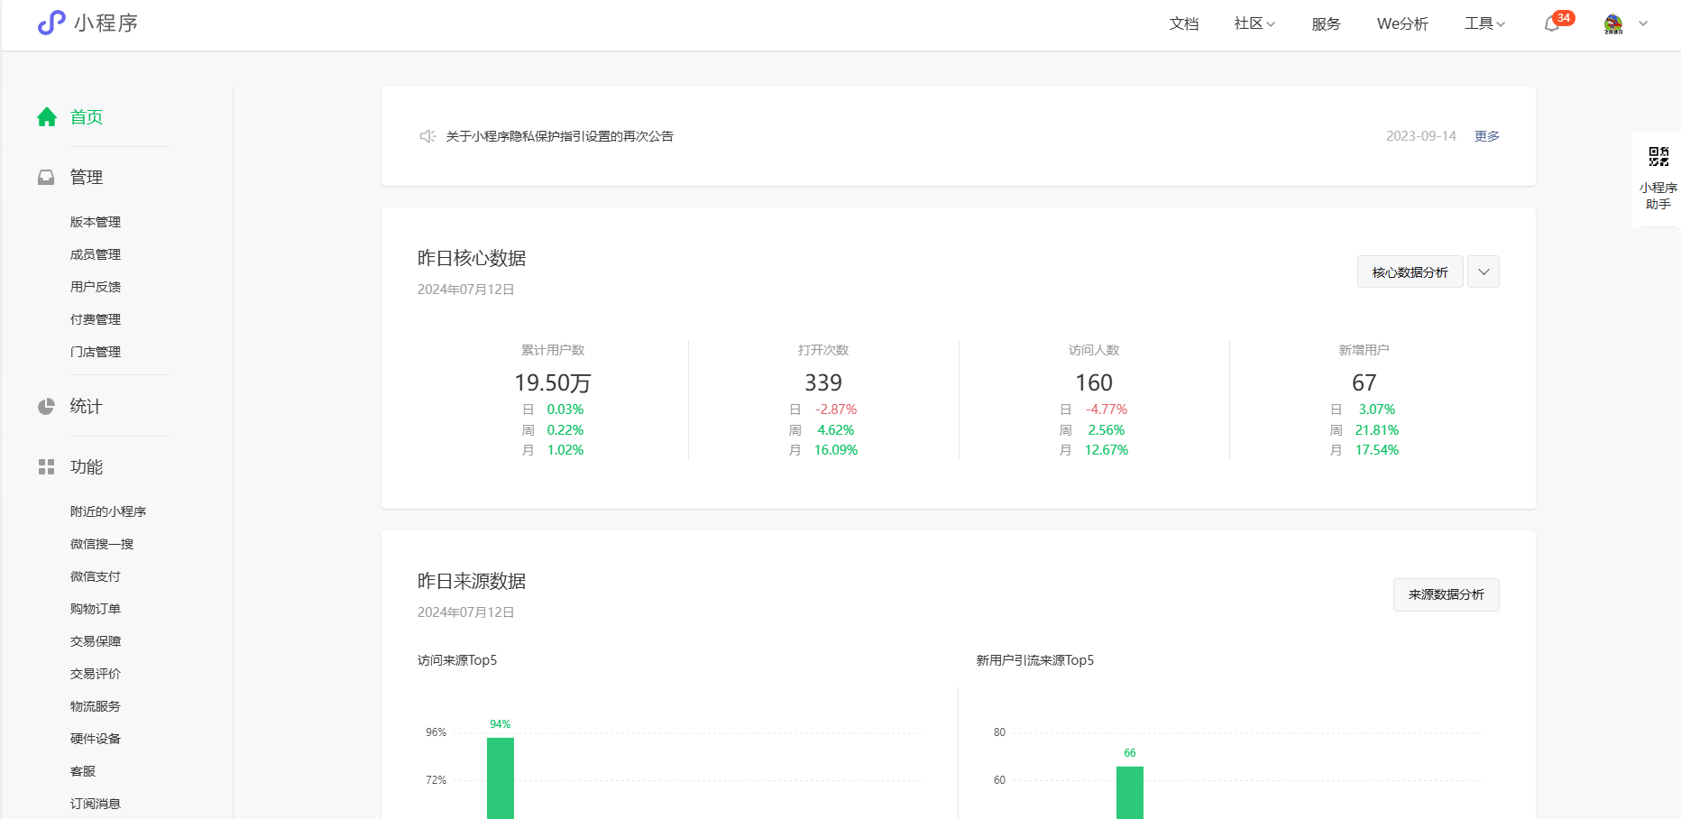
Task: Go to 首页 in sidebar
Action: [87, 116]
